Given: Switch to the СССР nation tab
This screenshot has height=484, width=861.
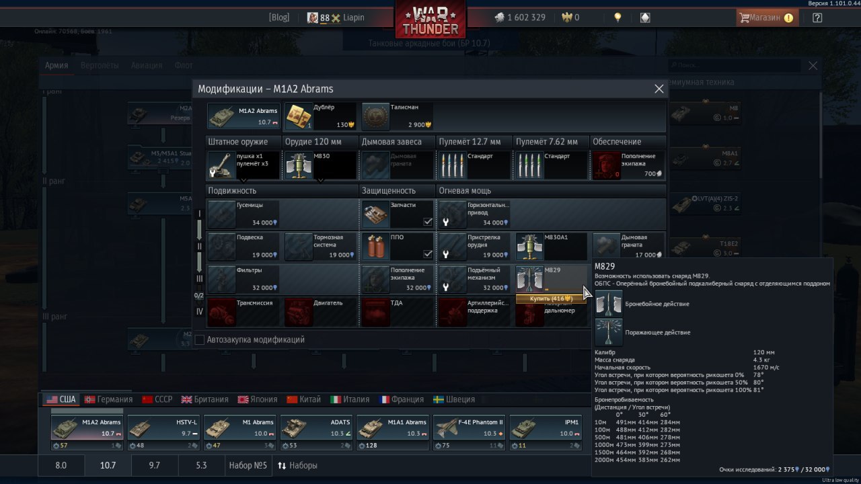Looking at the screenshot, I should pos(157,399).
